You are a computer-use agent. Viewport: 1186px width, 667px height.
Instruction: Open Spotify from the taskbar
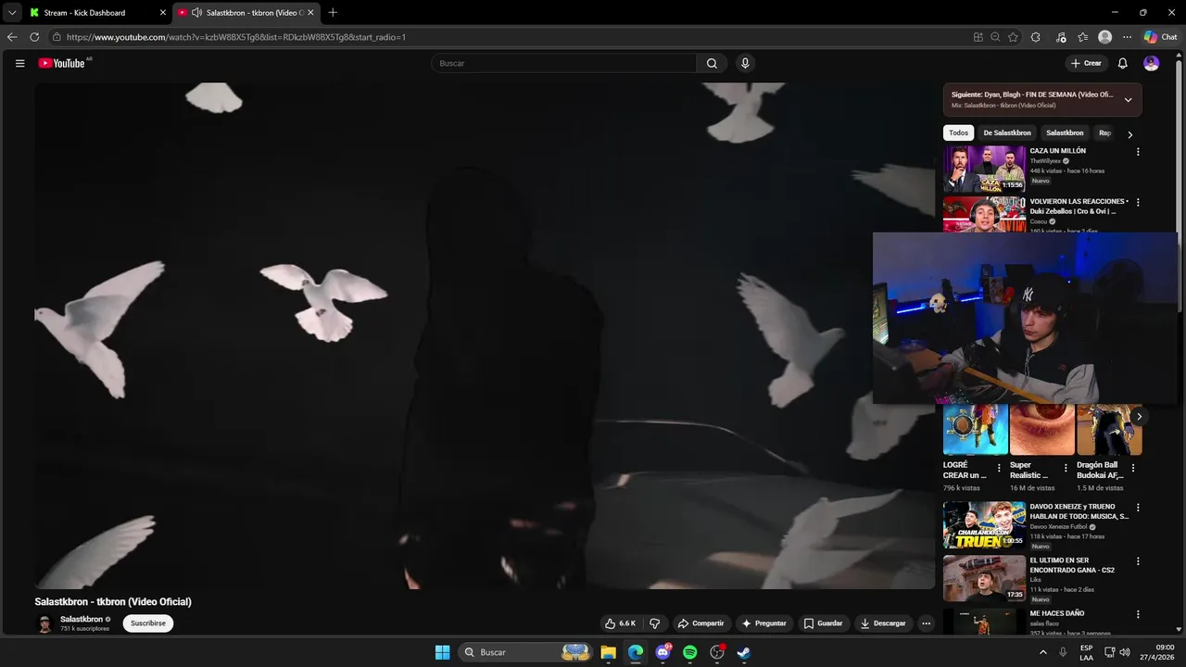[x=689, y=652]
